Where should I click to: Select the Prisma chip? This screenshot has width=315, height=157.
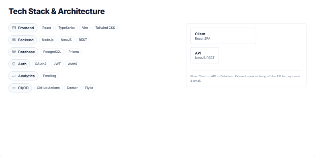tap(74, 52)
